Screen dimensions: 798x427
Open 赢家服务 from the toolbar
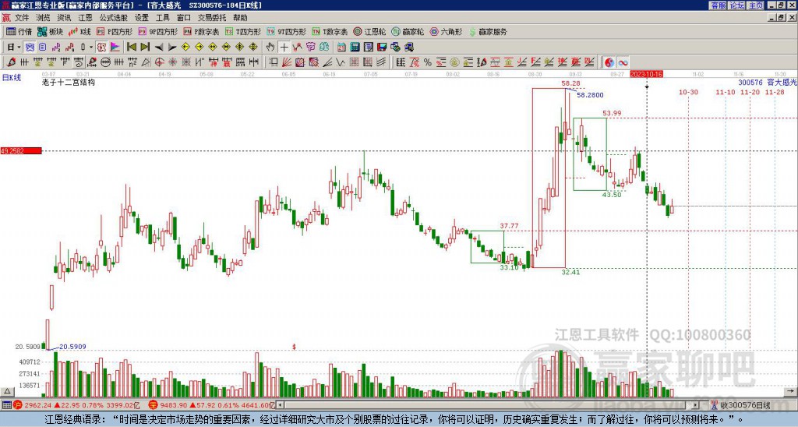click(488, 31)
